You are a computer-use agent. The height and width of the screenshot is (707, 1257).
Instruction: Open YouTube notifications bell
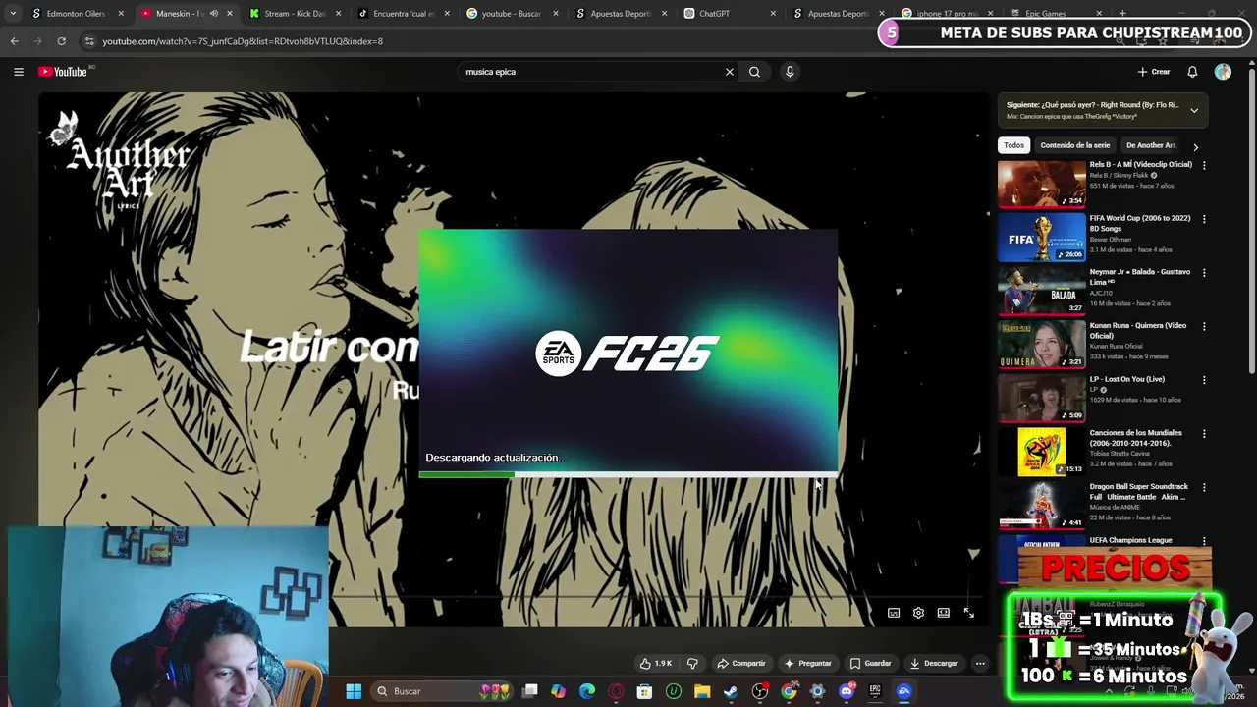1192,72
